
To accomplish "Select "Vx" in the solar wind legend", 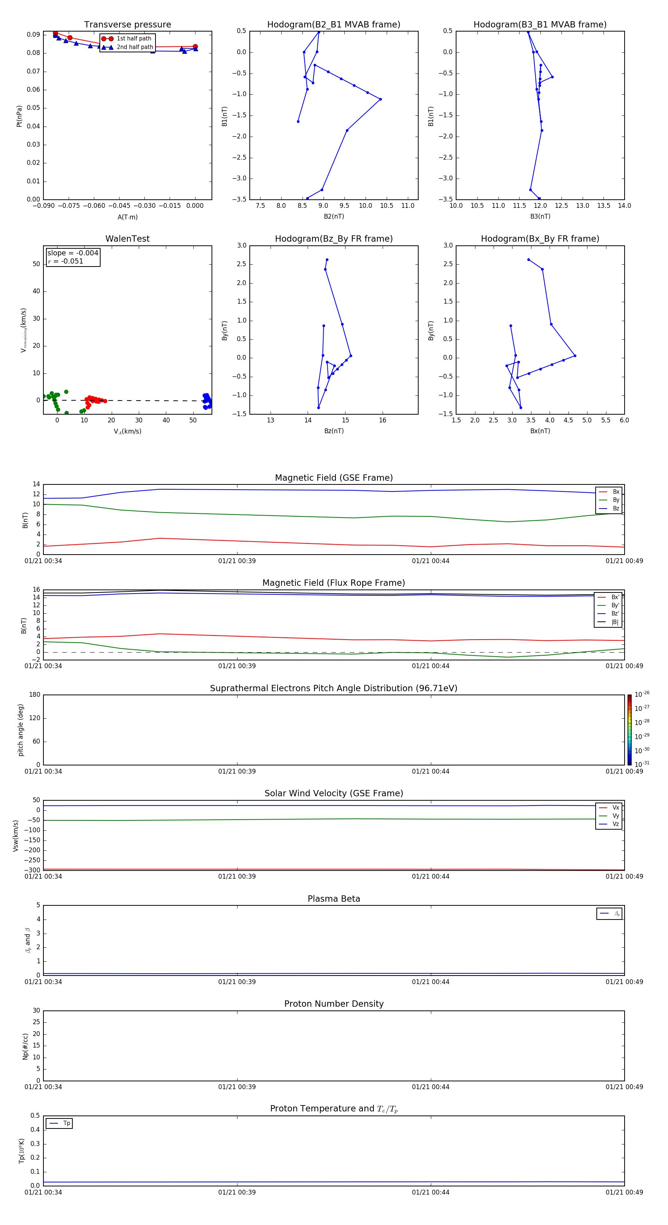I will click(x=609, y=807).
